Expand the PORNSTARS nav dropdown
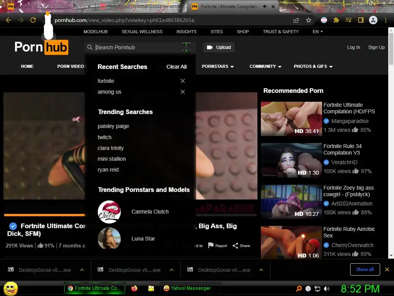The image size is (394, 296). pyautogui.click(x=218, y=66)
